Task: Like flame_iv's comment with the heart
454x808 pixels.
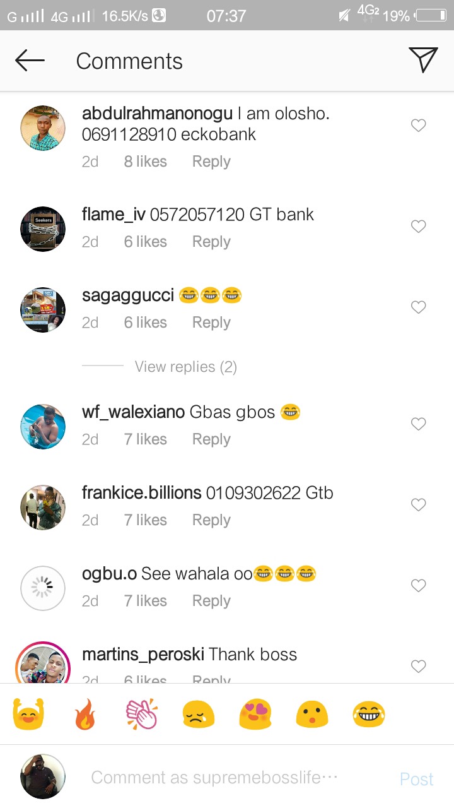Action: tap(419, 226)
